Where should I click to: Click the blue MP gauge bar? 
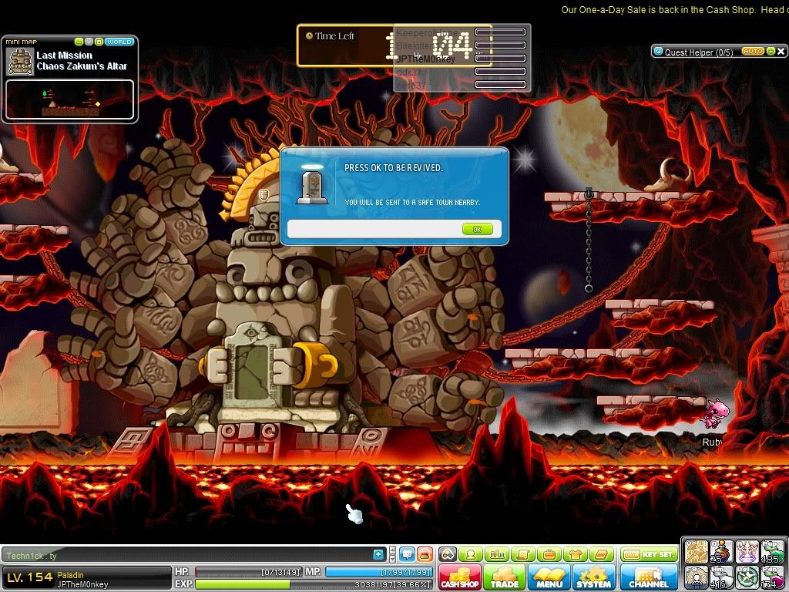click(x=378, y=573)
